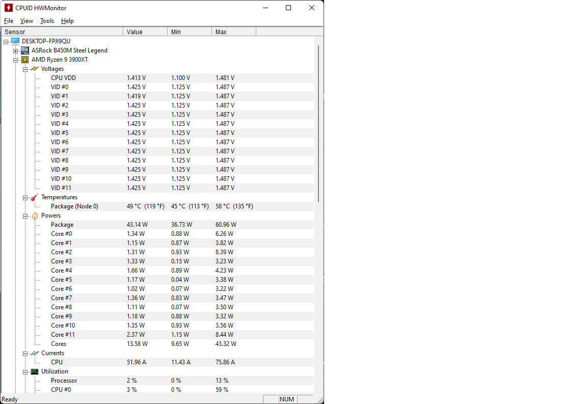This screenshot has width=587, height=404.
Task: Collapse the Powers section
Action: (x=25, y=216)
